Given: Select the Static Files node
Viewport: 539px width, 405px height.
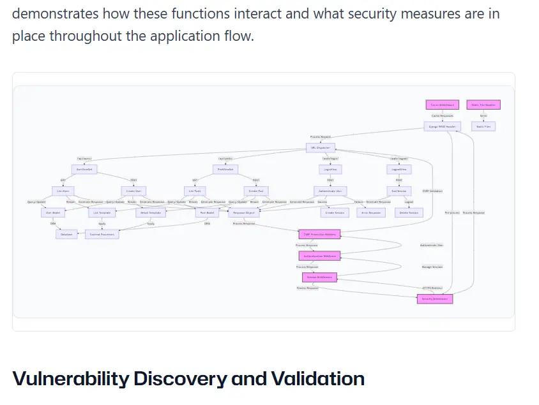Looking at the screenshot, I should coord(483,126).
